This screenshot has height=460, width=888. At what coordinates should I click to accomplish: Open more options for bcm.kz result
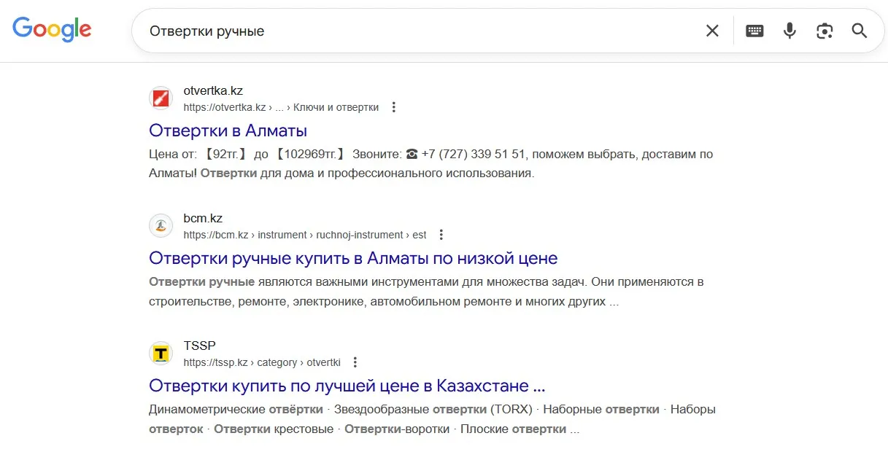(x=441, y=235)
